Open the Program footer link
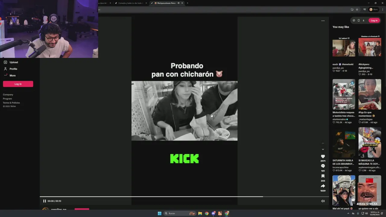Screen dimensions: 386x217 tap(8, 99)
